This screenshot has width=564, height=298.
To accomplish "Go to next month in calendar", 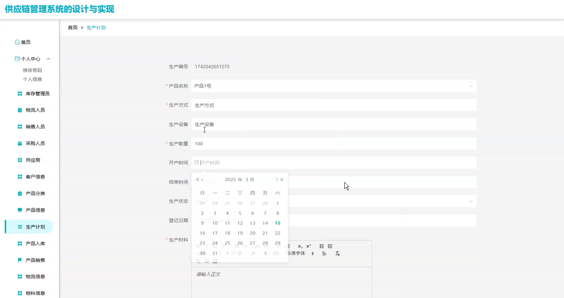I will coord(277,180).
